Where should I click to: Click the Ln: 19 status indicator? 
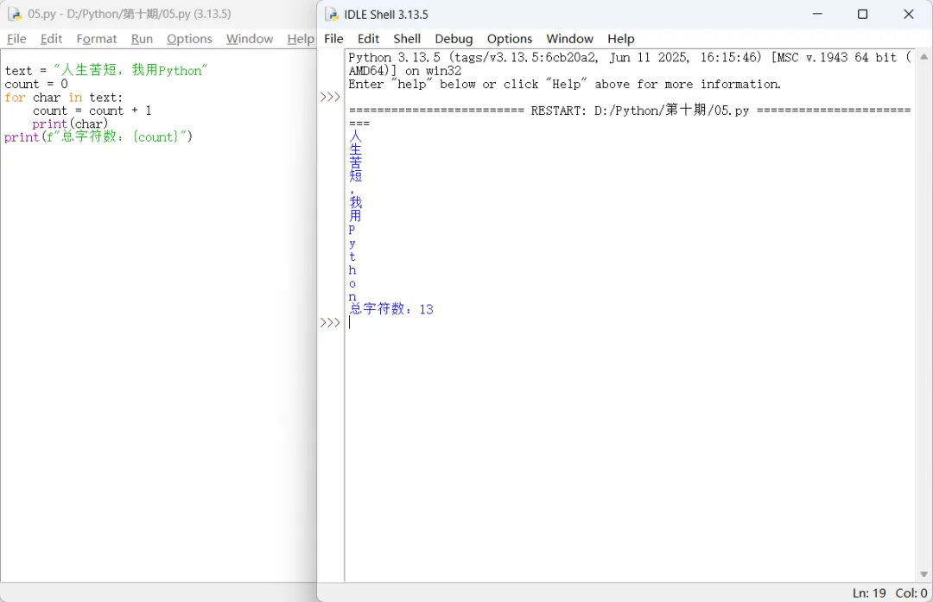click(869, 593)
